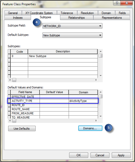Open the Default Subtype dropdown
135x162 pixels.
[x=72, y=35]
